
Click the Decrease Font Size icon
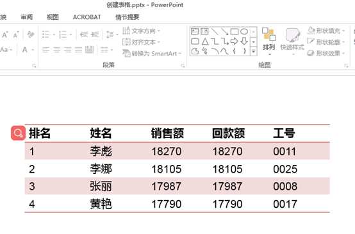point(16,35)
